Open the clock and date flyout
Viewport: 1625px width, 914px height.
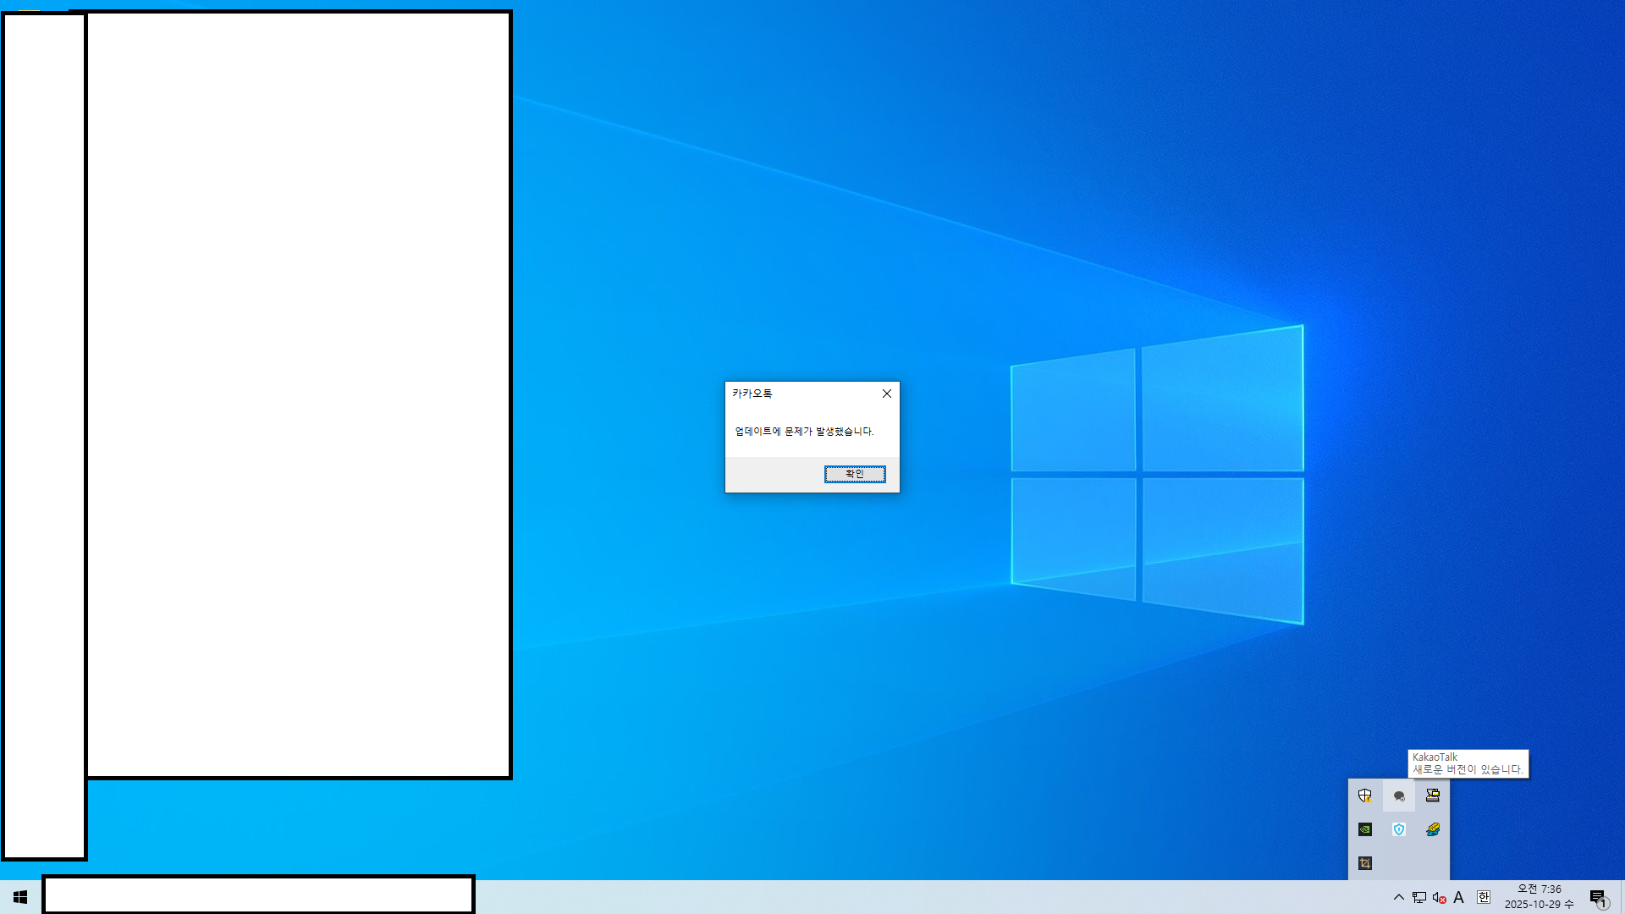[x=1539, y=897]
